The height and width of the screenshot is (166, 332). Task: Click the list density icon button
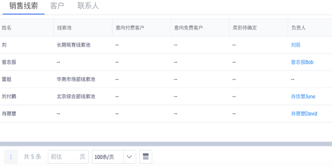[x=146, y=157]
